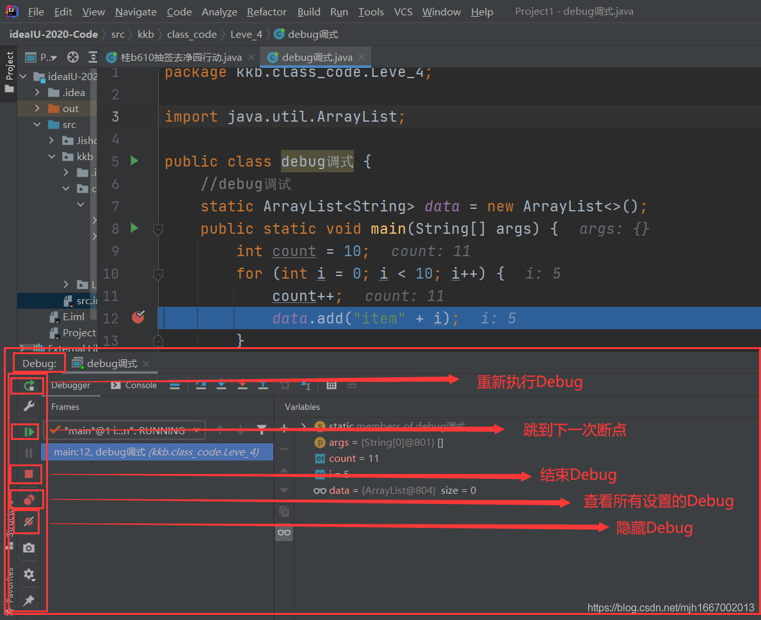Click Resume Program green play icon
761x620 pixels.
(x=29, y=431)
